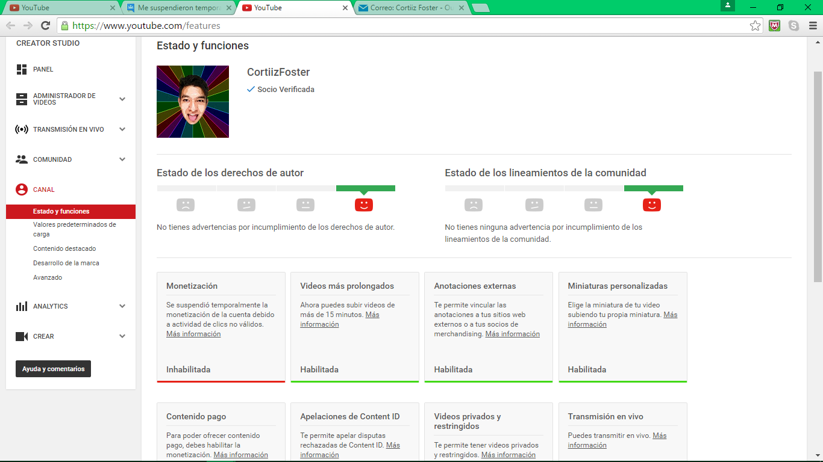Switch to the Correo: Cortiiz Foster tab
This screenshot has height=462, width=823.
click(411, 8)
